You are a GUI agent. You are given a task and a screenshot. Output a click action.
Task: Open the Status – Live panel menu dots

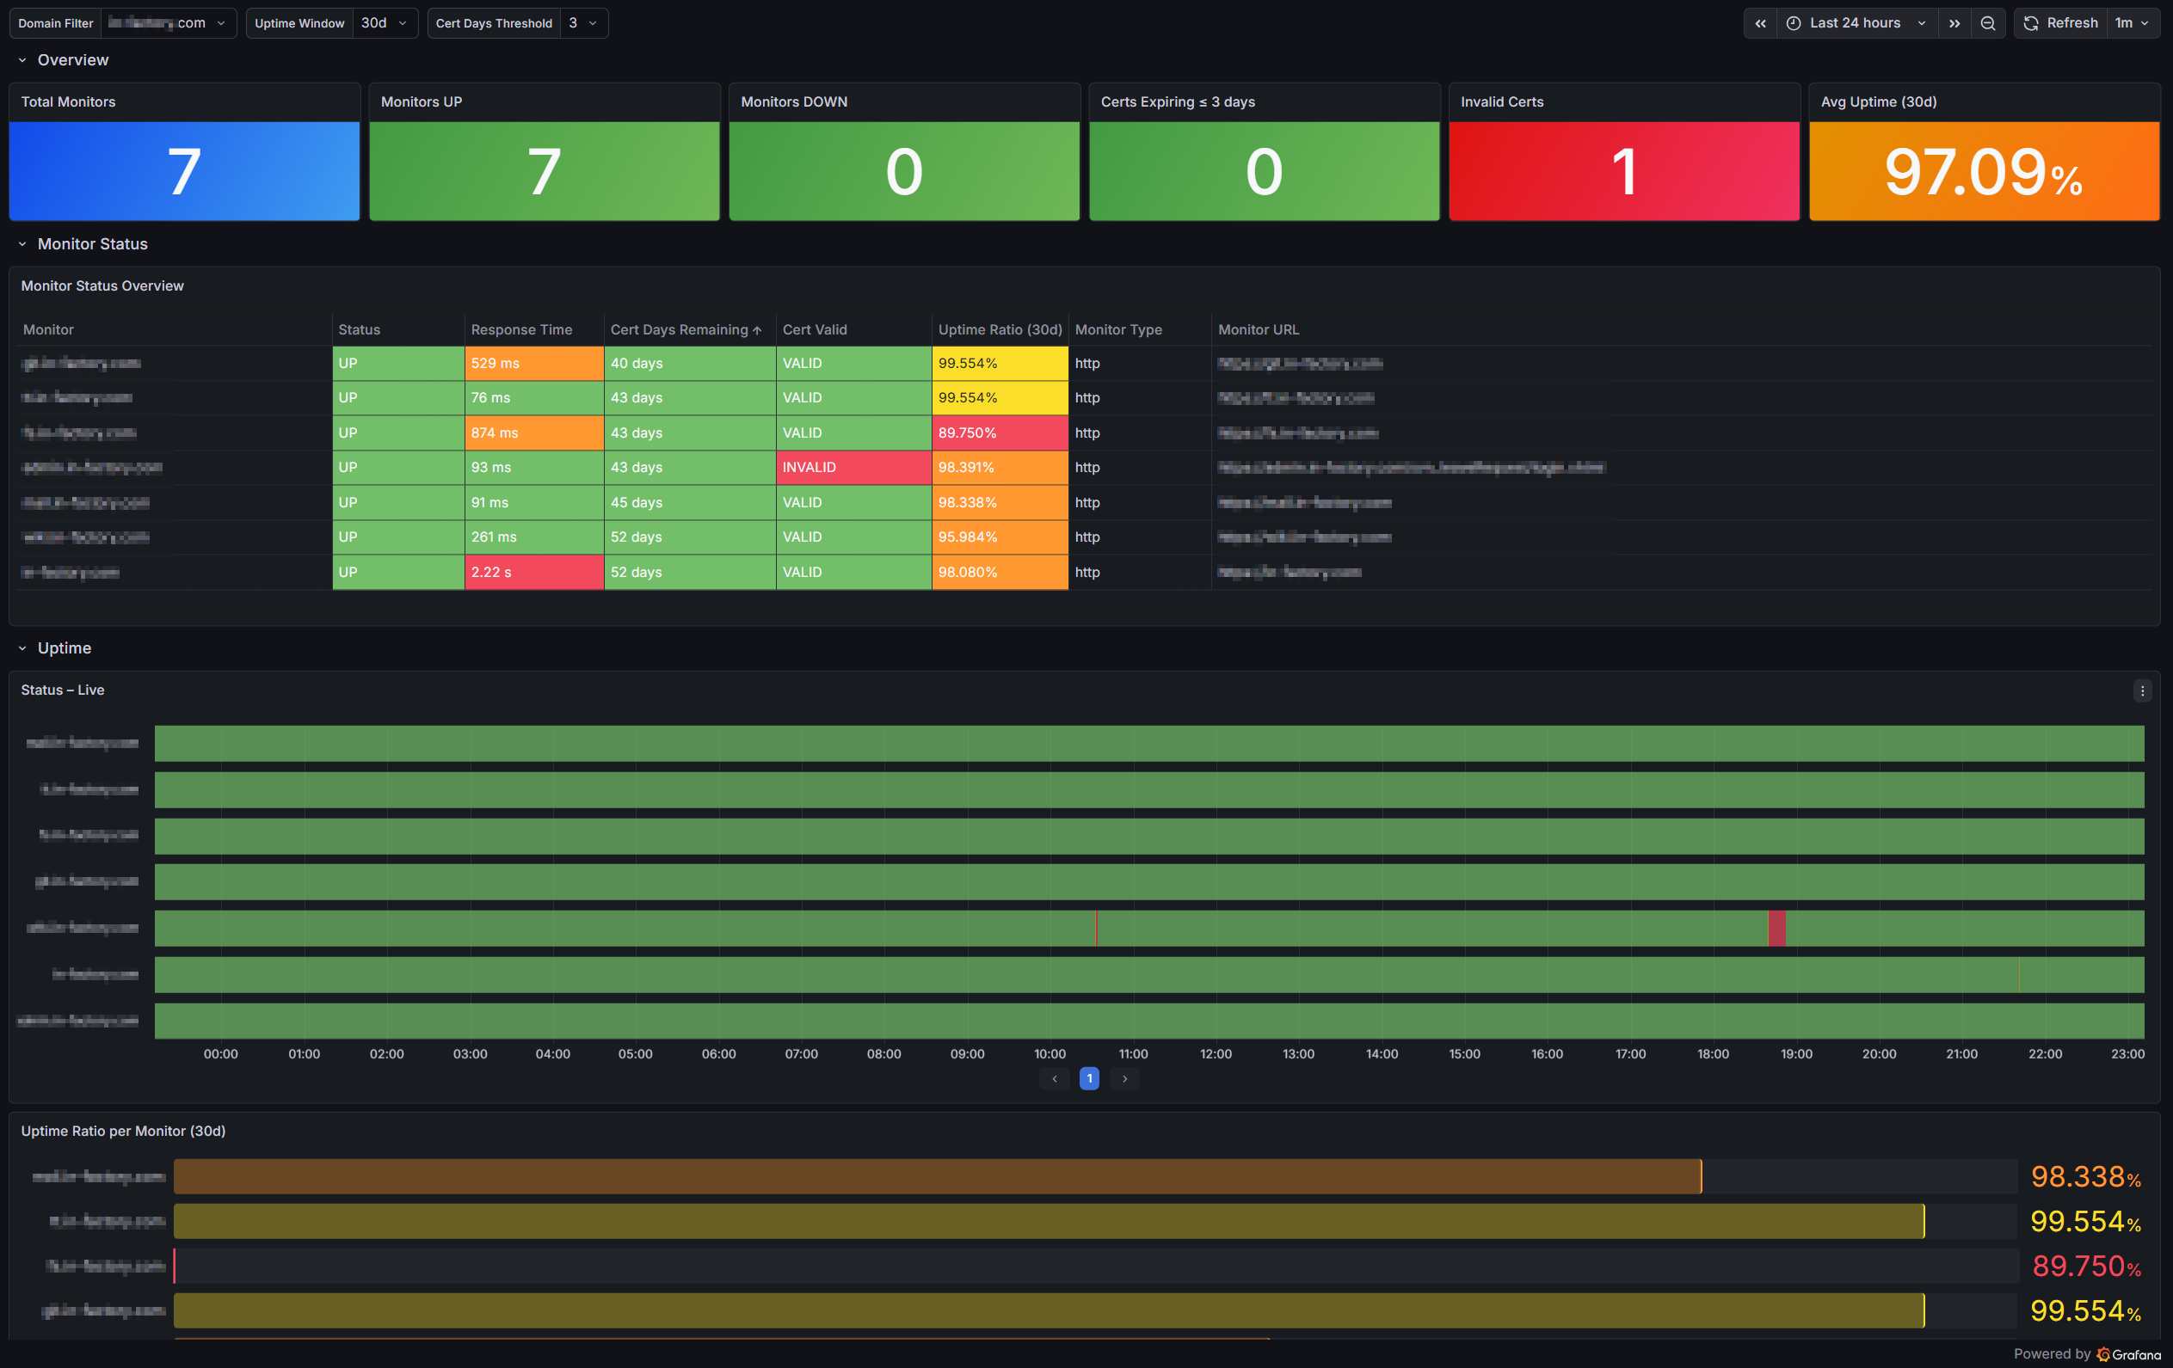tap(2142, 690)
